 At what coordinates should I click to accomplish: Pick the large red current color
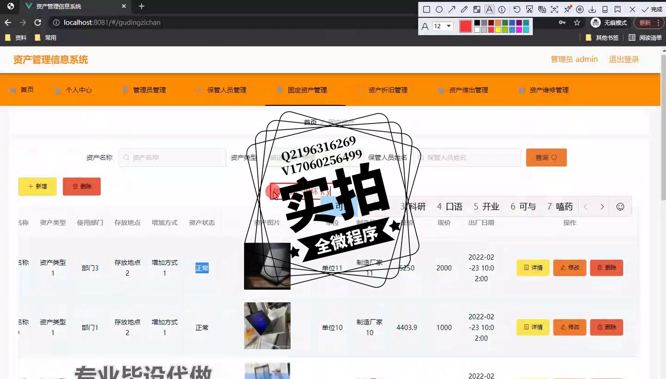click(465, 26)
